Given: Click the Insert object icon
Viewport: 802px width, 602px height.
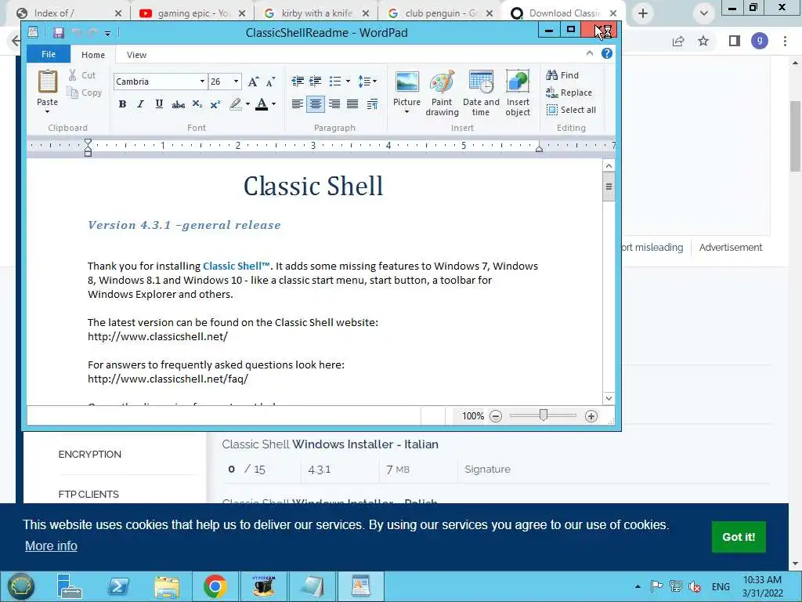Looking at the screenshot, I should [518, 82].
